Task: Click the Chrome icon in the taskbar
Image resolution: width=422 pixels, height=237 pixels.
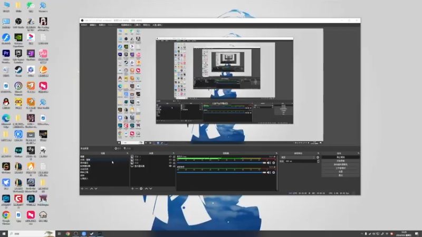Action: 68,234
